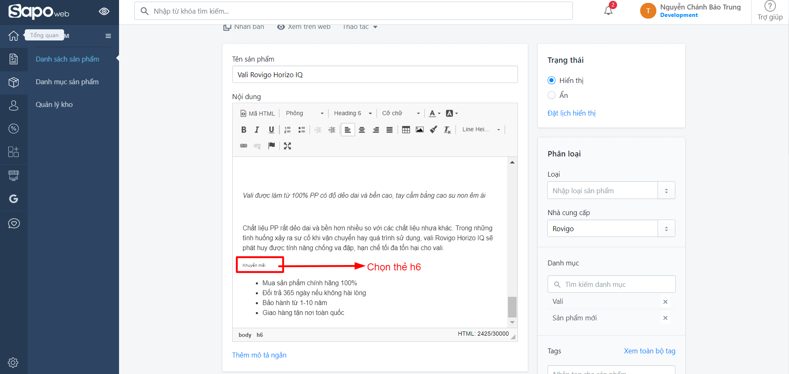789x374 pixels.
Task: Click the Thêm mô tả ngắn link
Action: tap(259, 355)
